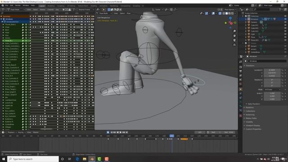Open the File menu
Image resolution: width=288 pixels, height=162 pixels.
(7, 5)
